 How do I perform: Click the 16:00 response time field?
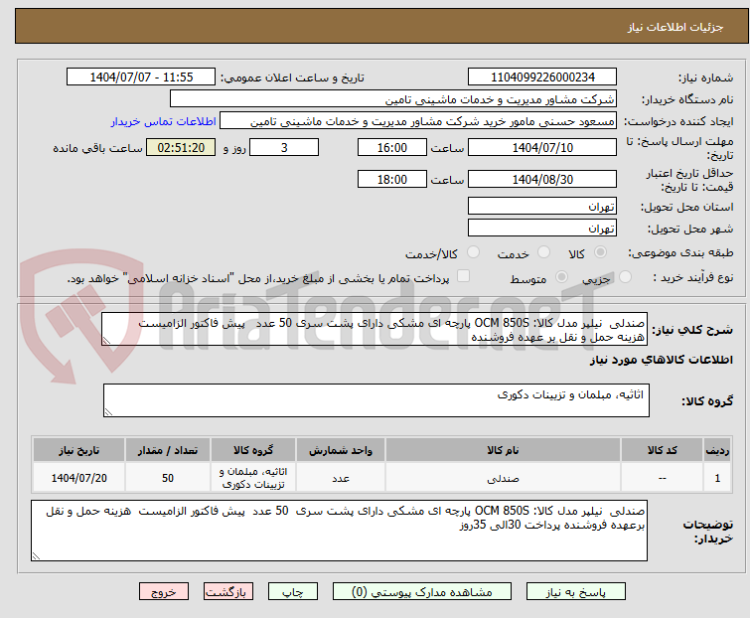coord(392,147)
